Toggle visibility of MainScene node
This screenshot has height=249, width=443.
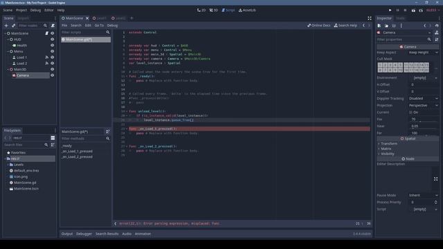[53, 33]
